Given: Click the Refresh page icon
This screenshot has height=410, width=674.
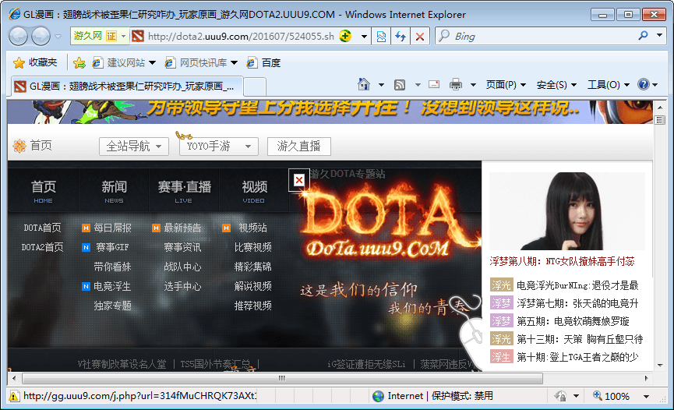Looking at the screenshot, I should [x=401, y=37].
